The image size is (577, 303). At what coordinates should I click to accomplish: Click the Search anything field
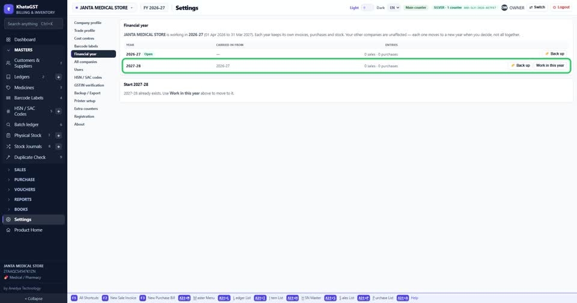click(34, 24)
